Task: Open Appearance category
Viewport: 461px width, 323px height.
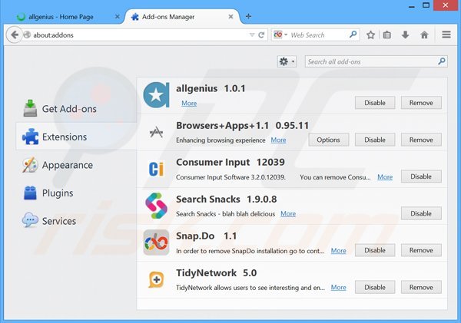Action: pos(76,165)
